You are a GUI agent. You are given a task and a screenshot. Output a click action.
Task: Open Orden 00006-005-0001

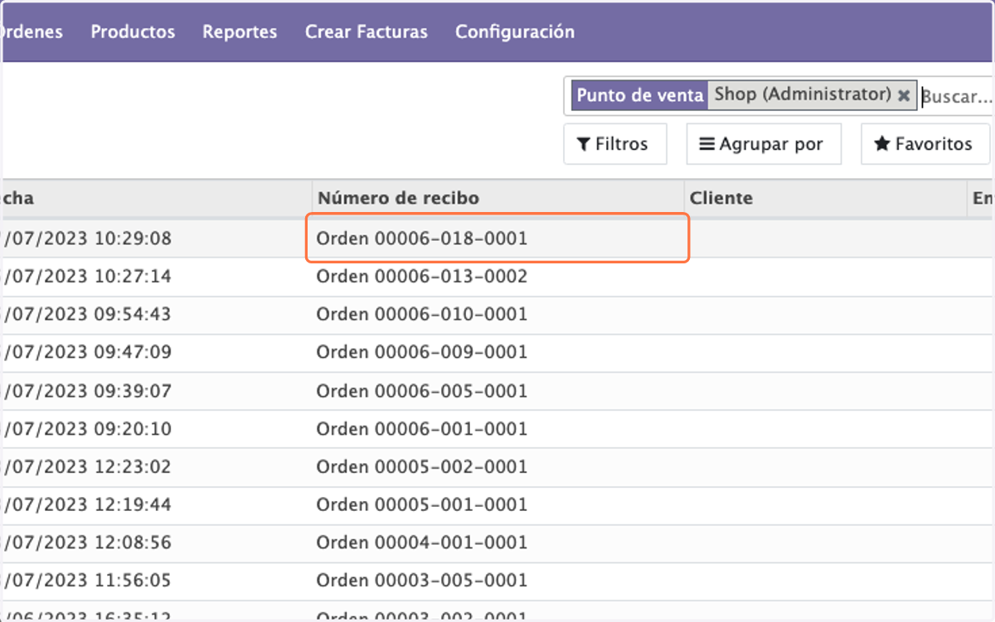click(422, 390)
